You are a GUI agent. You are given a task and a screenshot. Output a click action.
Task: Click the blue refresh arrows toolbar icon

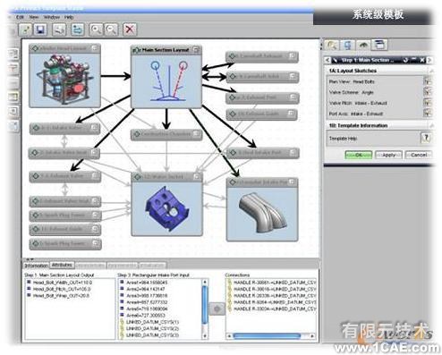click(x=78, y=30)
